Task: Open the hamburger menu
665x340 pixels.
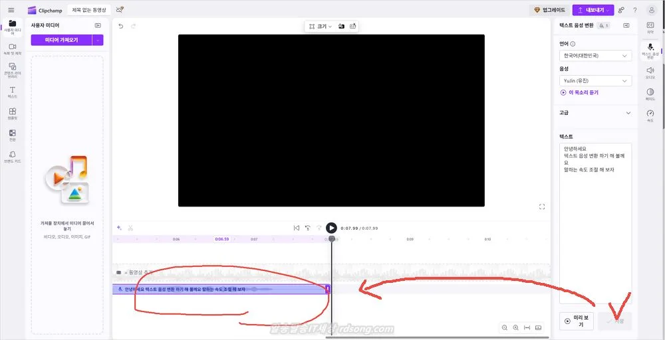Action: (x=11, y=10)
